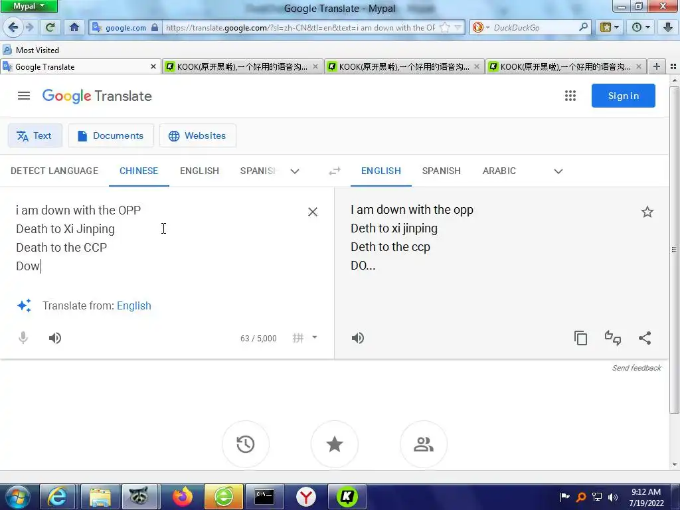Open the URL bar history dropdown arrow
Screen dimensions: 680x510
point(458,27)
